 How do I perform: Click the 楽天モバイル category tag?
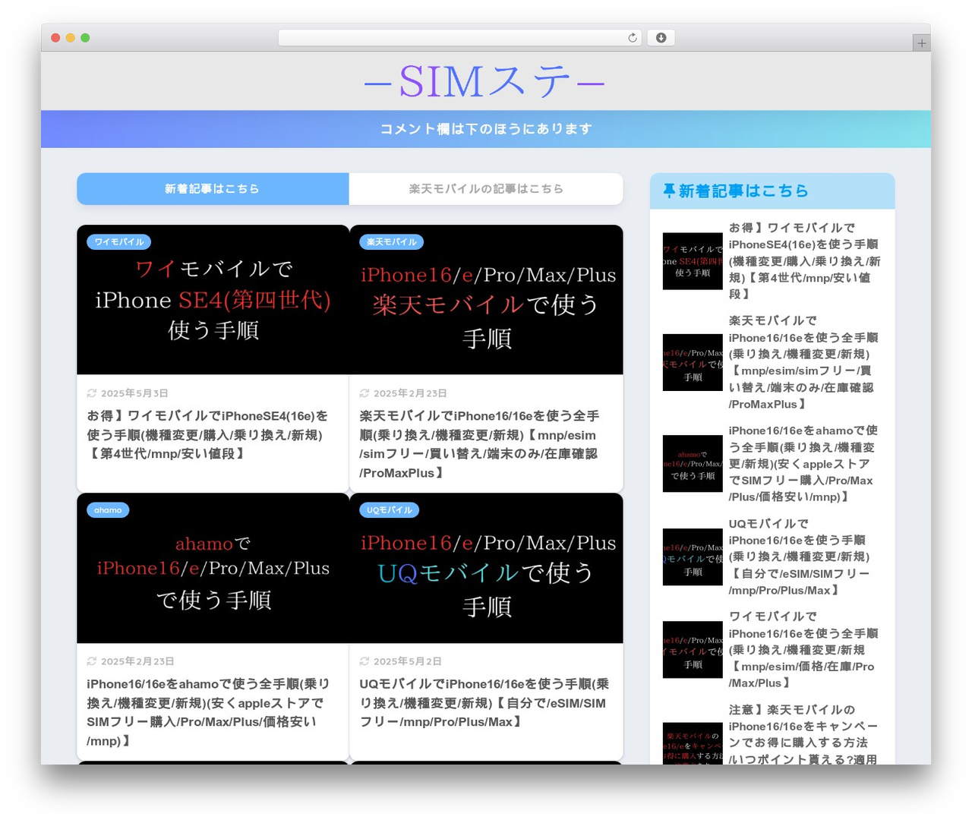[x=391, y=242]
